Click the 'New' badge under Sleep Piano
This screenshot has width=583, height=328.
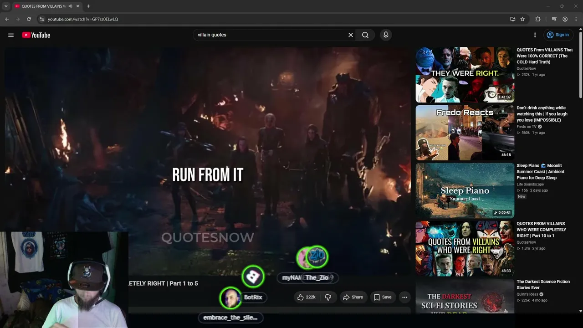point(522,196)
